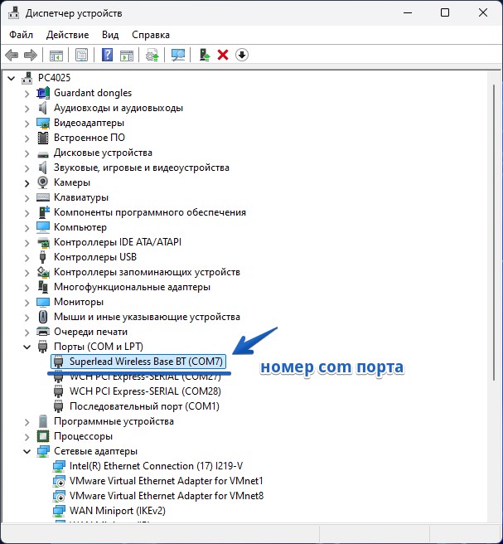Select Intel(R) Ethernet Connection I219-V
The width and height of the screenshot is (503, 544).
[156, 466]
